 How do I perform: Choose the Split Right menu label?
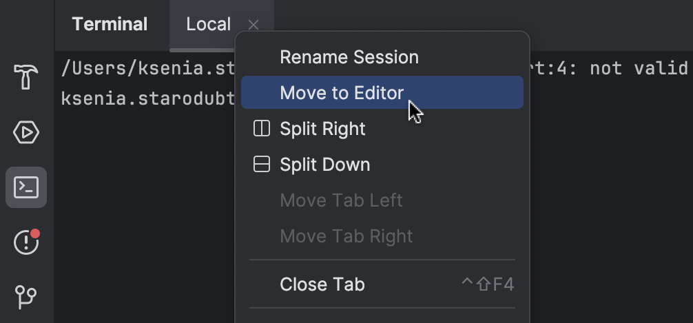coord(322,129)
